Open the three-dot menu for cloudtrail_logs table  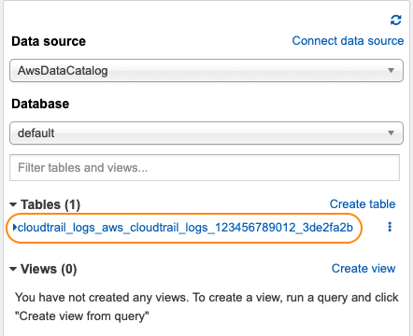390,227
